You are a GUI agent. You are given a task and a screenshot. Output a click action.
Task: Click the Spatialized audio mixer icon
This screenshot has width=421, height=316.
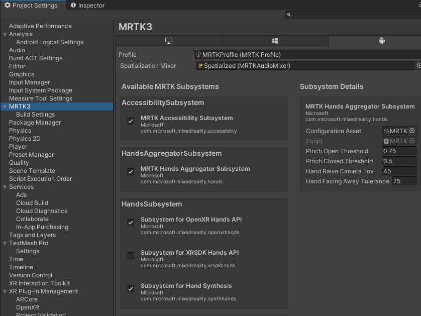coord(200,66)
